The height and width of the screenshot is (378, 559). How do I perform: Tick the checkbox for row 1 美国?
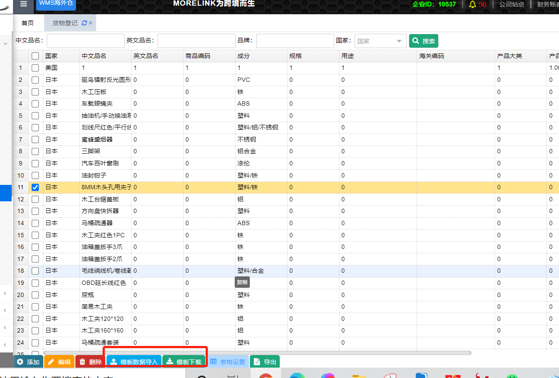coord(36,68)
